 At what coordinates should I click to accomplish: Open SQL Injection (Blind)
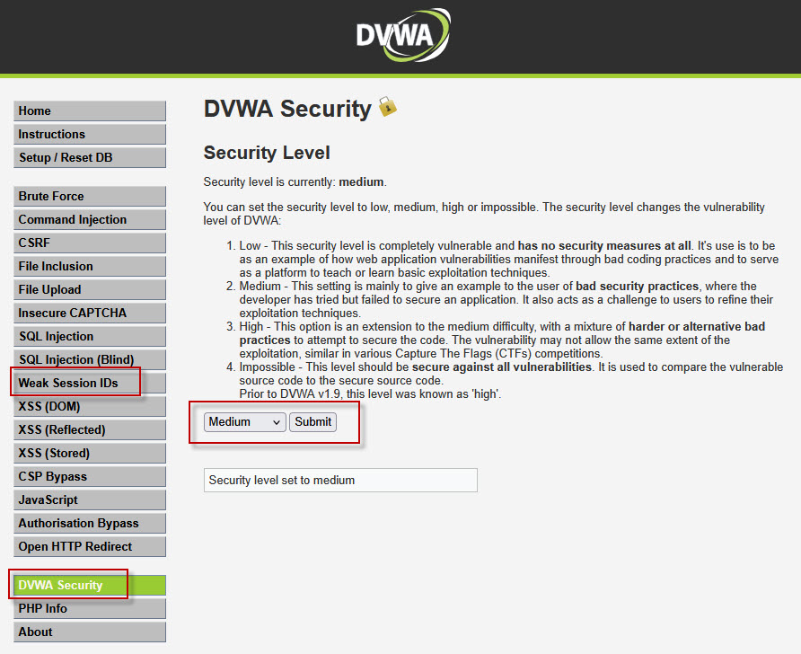90,359
